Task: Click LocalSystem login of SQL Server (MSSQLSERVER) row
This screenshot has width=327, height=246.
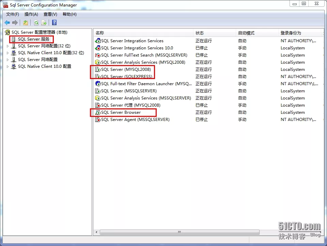Action: [x=293, y=91]
